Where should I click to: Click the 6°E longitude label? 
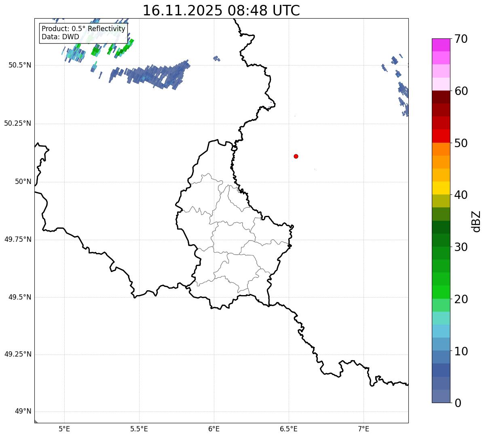click(214, 429)
